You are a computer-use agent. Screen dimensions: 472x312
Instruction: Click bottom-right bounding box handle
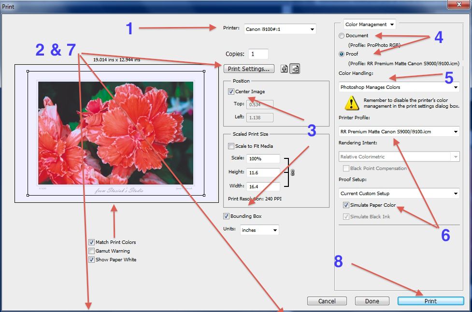(x=204, y=195)
